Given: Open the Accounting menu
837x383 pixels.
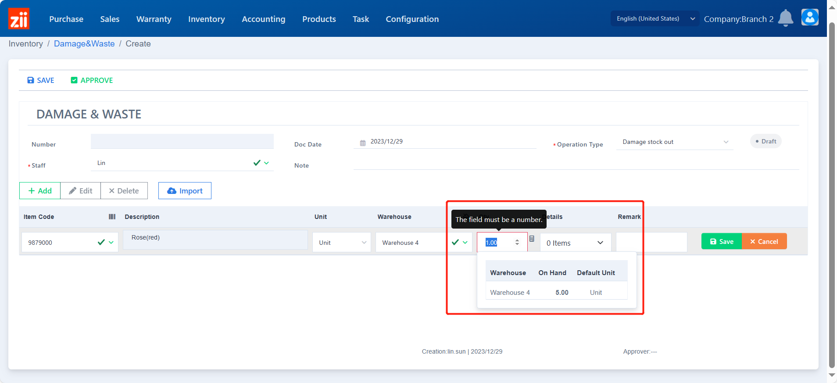Looking at the screenshot, I should point(264,19).
